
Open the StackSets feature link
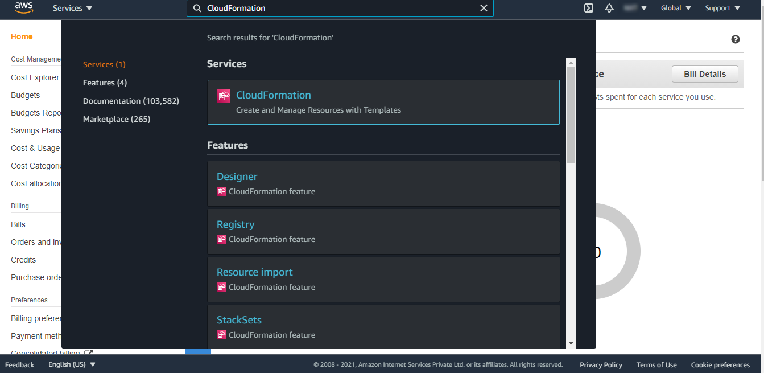(x=239, y=320)
